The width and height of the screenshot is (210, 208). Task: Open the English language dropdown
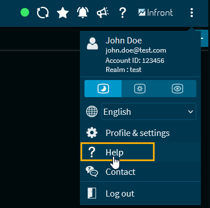point(149,111)
